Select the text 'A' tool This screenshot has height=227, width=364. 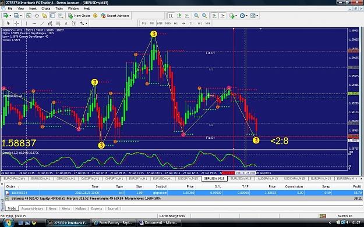pos(66,23)
